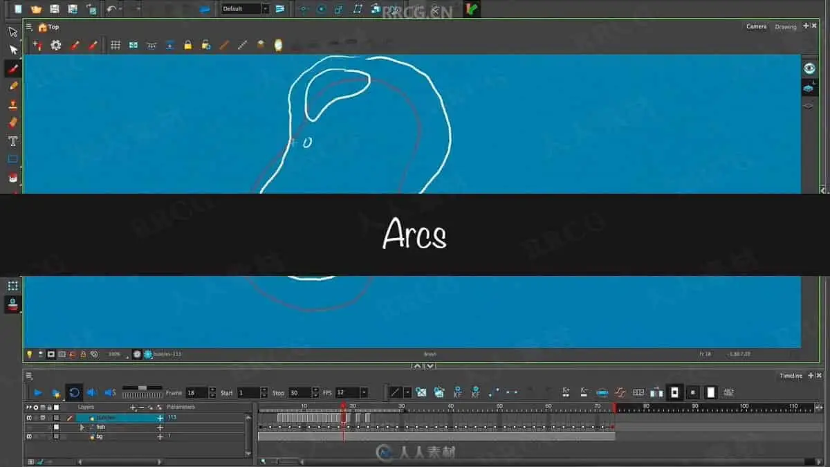Click the Start frame field
The image size is (830, 467).
(248, 392)
